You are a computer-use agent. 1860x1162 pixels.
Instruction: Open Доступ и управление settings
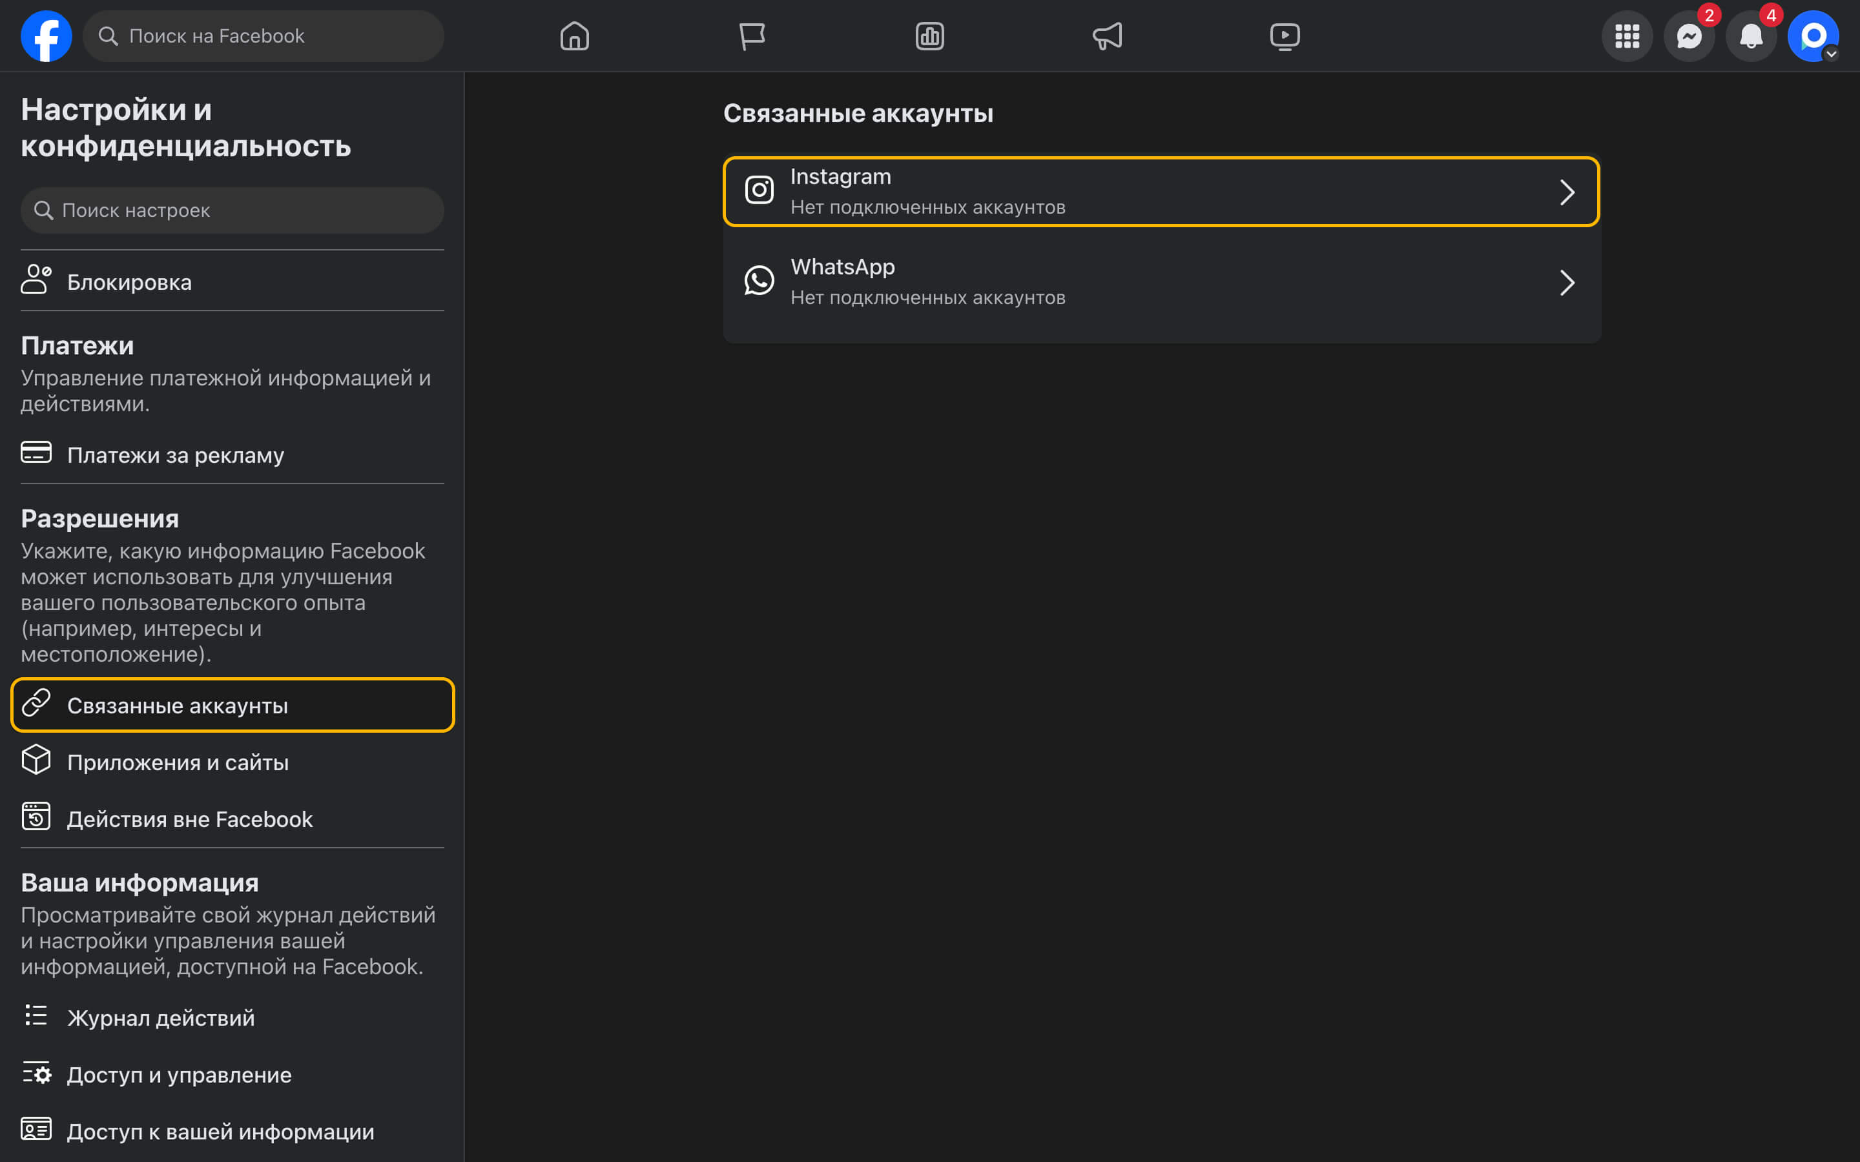tap(179, 1074)
